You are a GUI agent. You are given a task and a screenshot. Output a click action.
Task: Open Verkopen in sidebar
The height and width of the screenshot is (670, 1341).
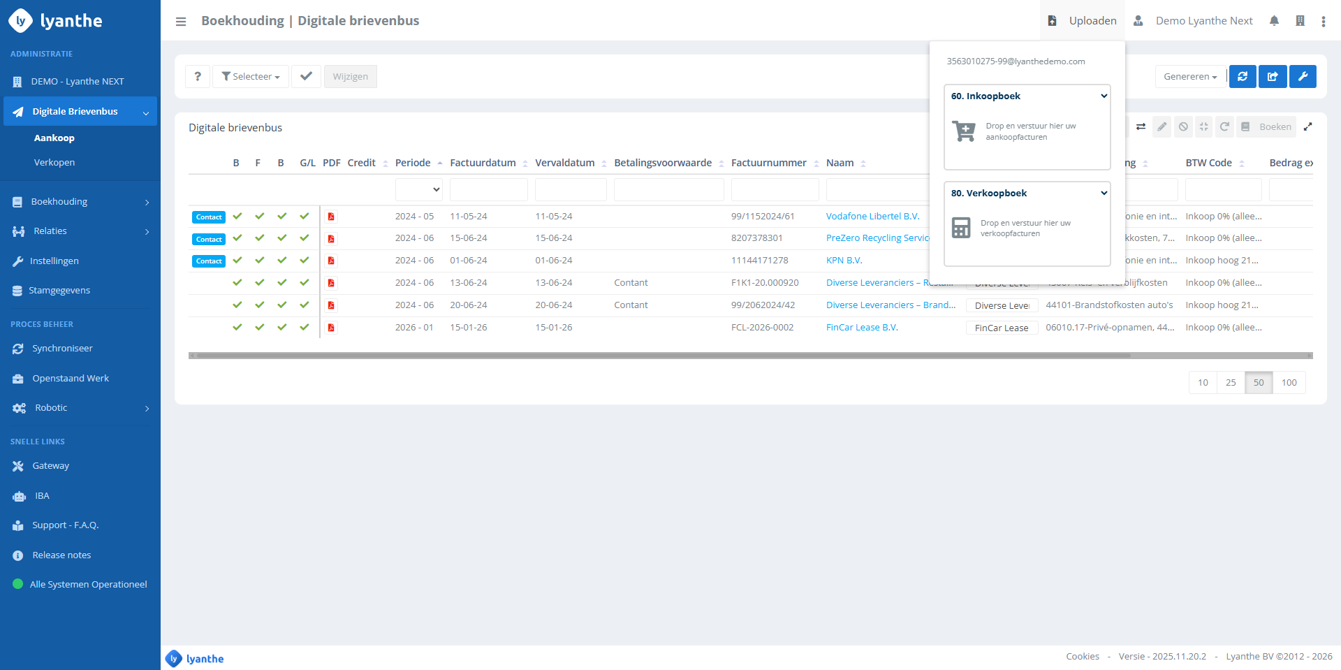click(54, 163)
